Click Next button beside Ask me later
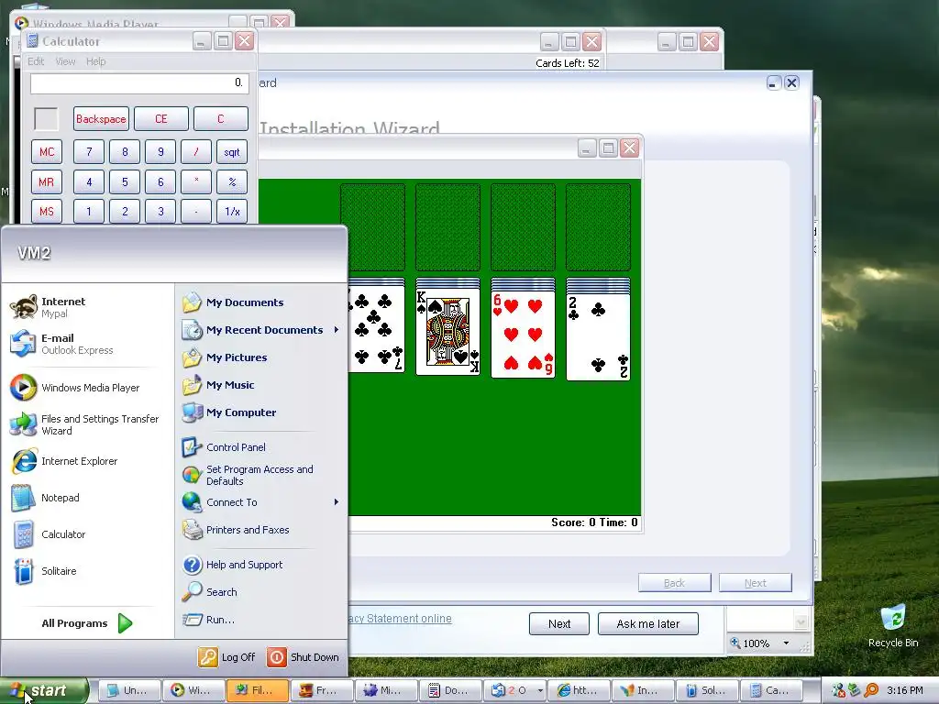Screen dimensions: 939x704 point(559,623)
